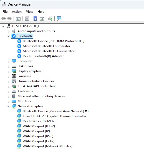Viewport: 144px width, 149px height.
Task: Click the Back arrow toolbar button
Action: [x=3, y=18]
